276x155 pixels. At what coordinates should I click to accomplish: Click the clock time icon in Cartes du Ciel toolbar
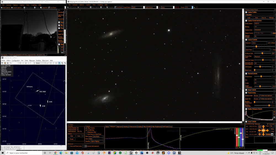coord(20,63)
